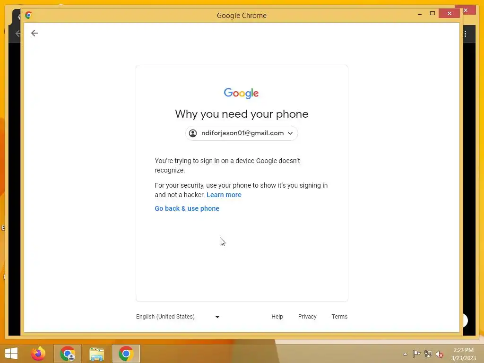Click the account avatar icon beside the email
Viewport: 484px width, 363px height.
(x=193, y=133)
